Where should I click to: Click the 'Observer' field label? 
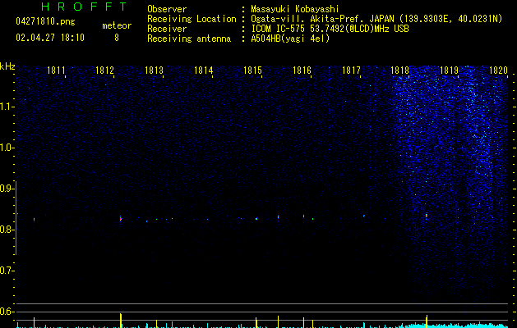click(167, 9)
